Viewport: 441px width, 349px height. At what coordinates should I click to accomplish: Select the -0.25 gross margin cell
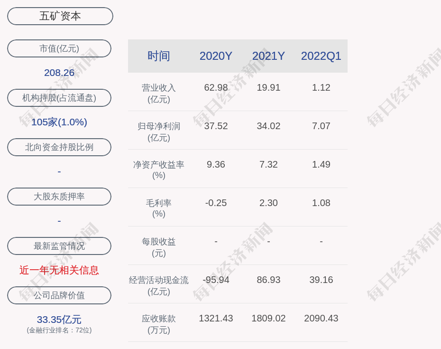216,203
